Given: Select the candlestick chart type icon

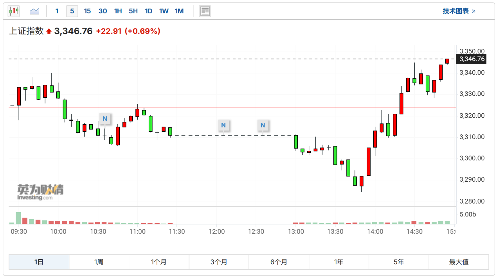Looking at the screenshot, I should 14,11.
